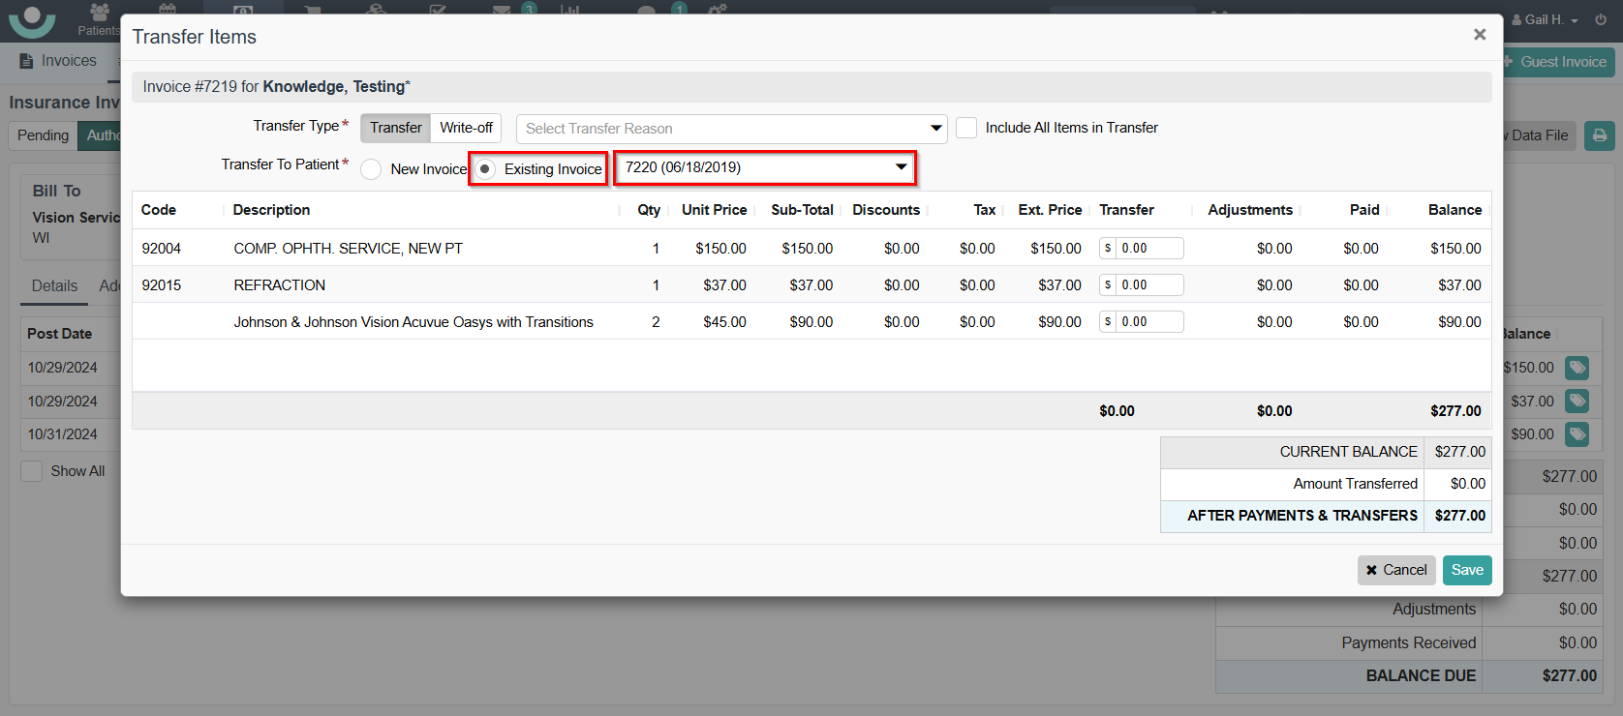Click transfer amount field for REFRACTION

tap(1148, 285)
